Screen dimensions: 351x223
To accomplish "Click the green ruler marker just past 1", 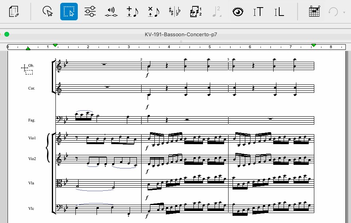I will pyautogui.click(x=55, y=45).
